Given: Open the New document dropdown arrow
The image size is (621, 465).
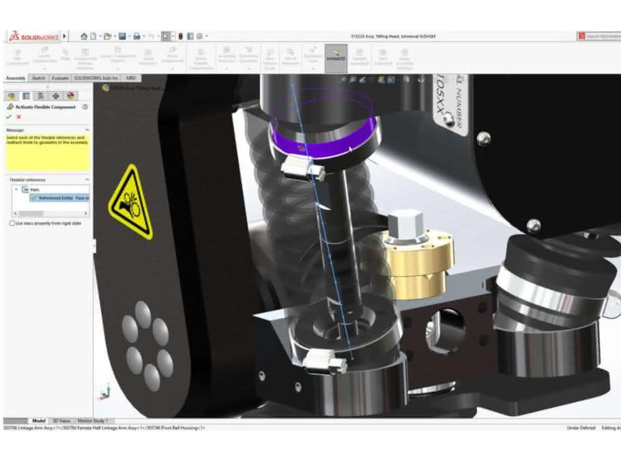Looking at the screenshot, I should tap(100, 37).
